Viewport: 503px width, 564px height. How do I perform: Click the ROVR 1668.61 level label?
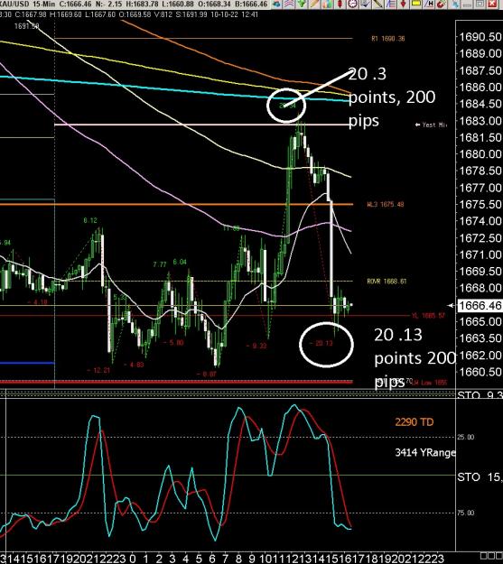(387, 281)
